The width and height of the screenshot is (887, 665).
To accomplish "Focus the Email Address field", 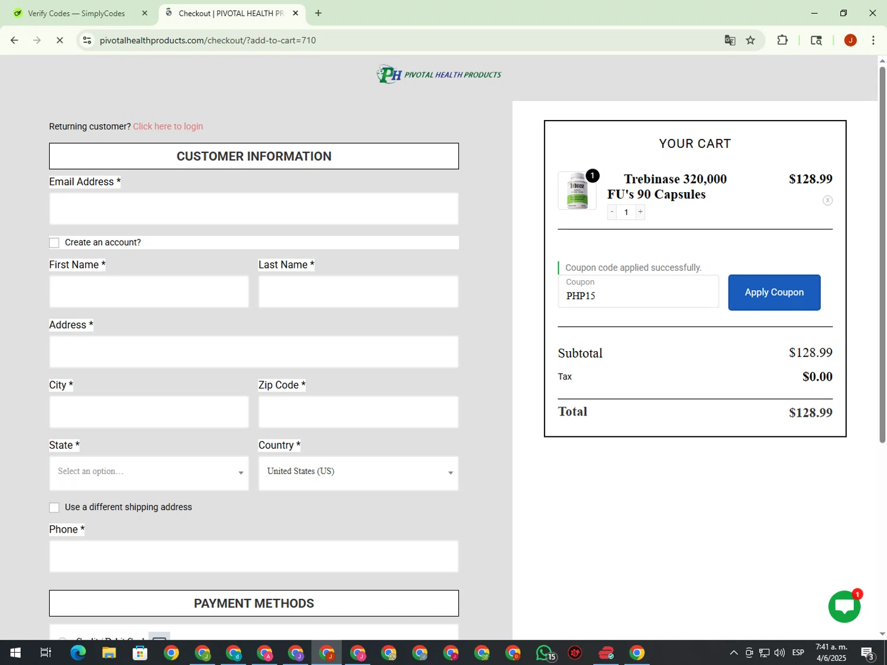I will (254, 209).
